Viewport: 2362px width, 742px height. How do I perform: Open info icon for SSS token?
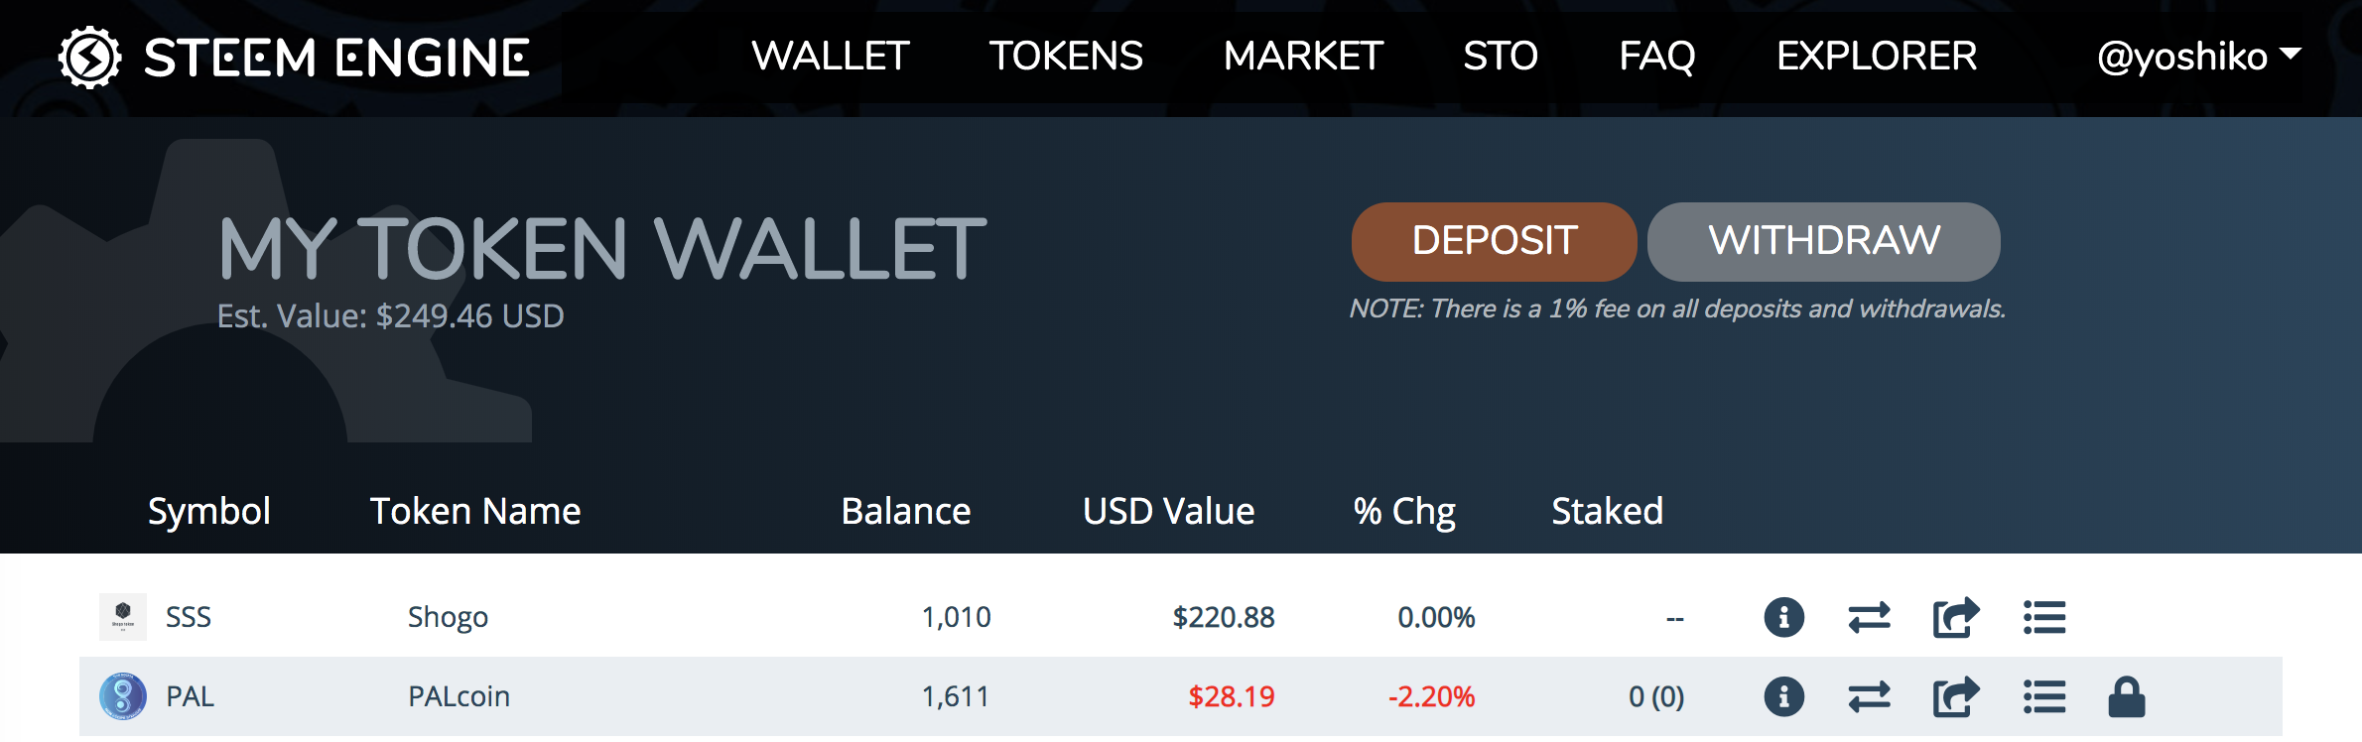[x=1783, y=617]
